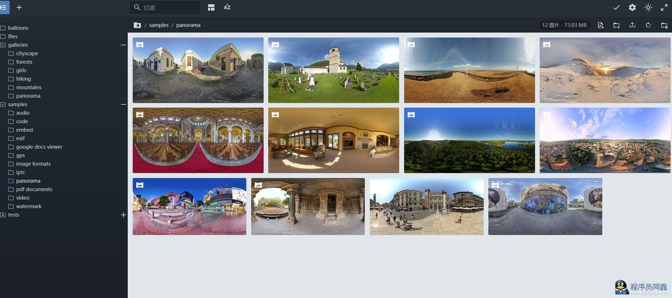Enter fullscreen with the expand arrows icon
The height and width of the screenshot is (298, 672).
click(x=664, y=7)
